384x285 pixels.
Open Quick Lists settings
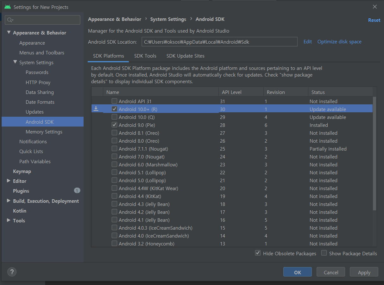pos(31,151)
